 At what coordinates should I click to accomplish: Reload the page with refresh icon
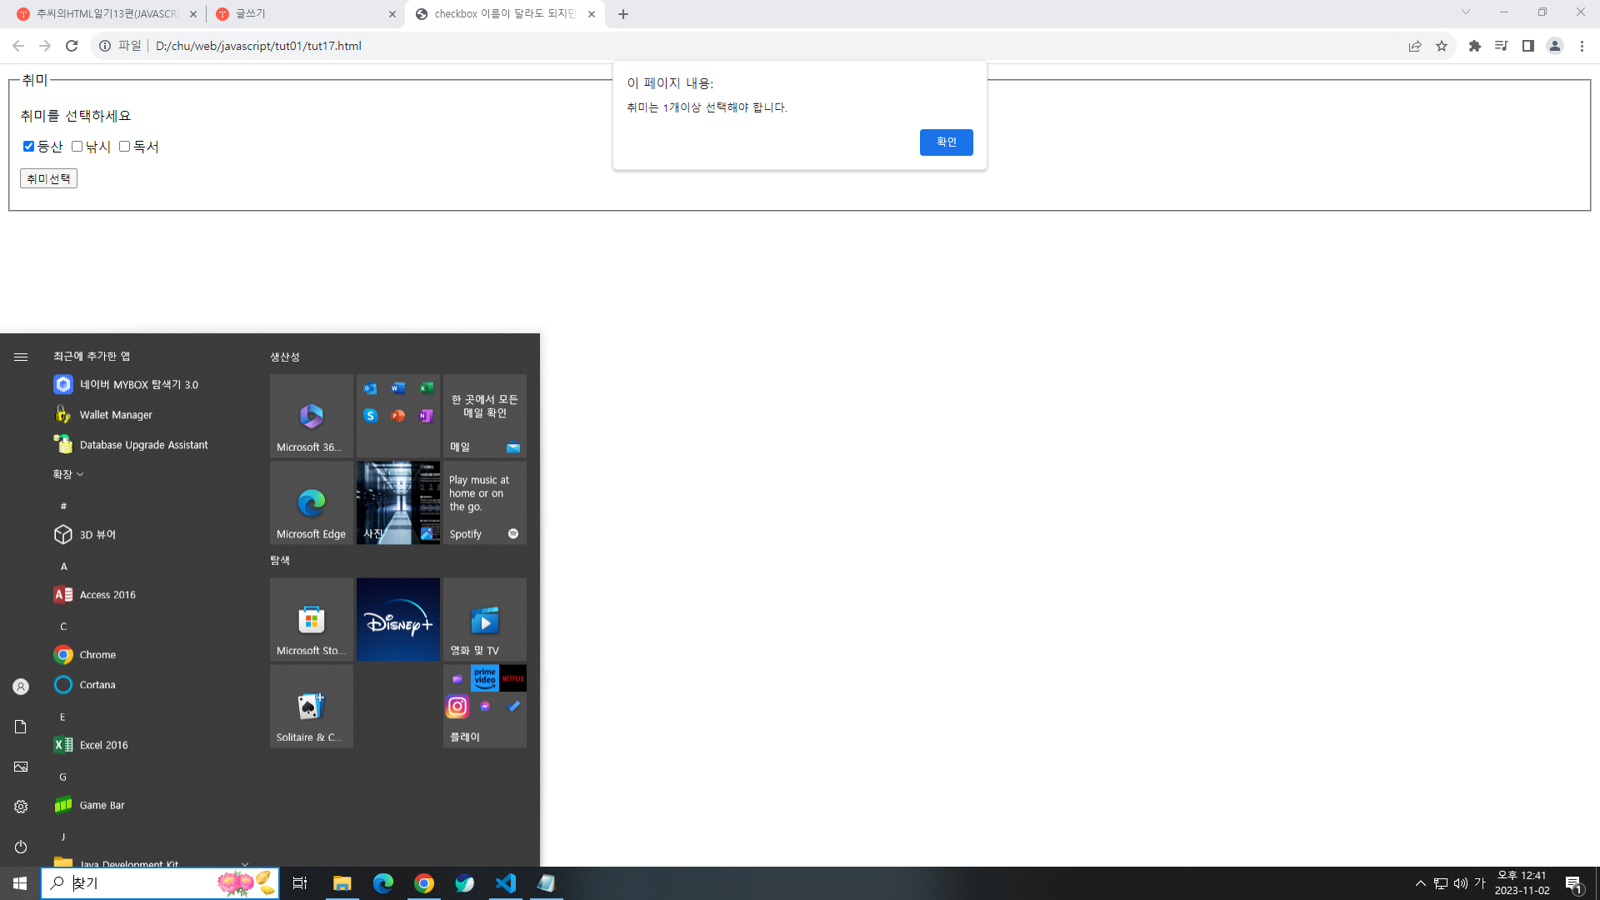coord(72,46)
